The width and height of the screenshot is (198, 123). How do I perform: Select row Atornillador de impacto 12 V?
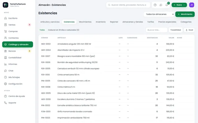tap(117, 50)
